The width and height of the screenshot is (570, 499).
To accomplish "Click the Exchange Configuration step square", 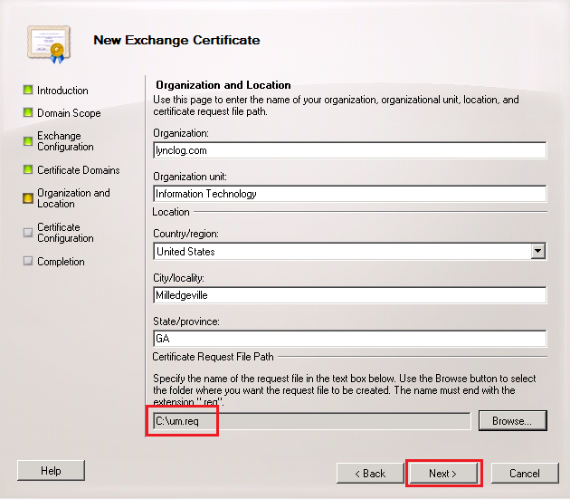I will (x=28, y=141).
